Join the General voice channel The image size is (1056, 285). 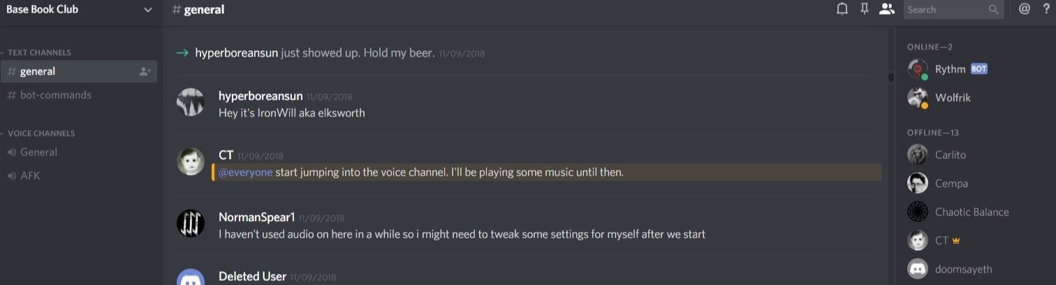click(x=38, y=153)
